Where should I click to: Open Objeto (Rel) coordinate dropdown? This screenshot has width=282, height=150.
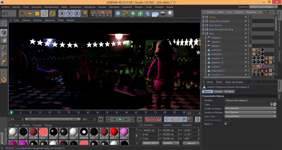click(x=151, y=143)
